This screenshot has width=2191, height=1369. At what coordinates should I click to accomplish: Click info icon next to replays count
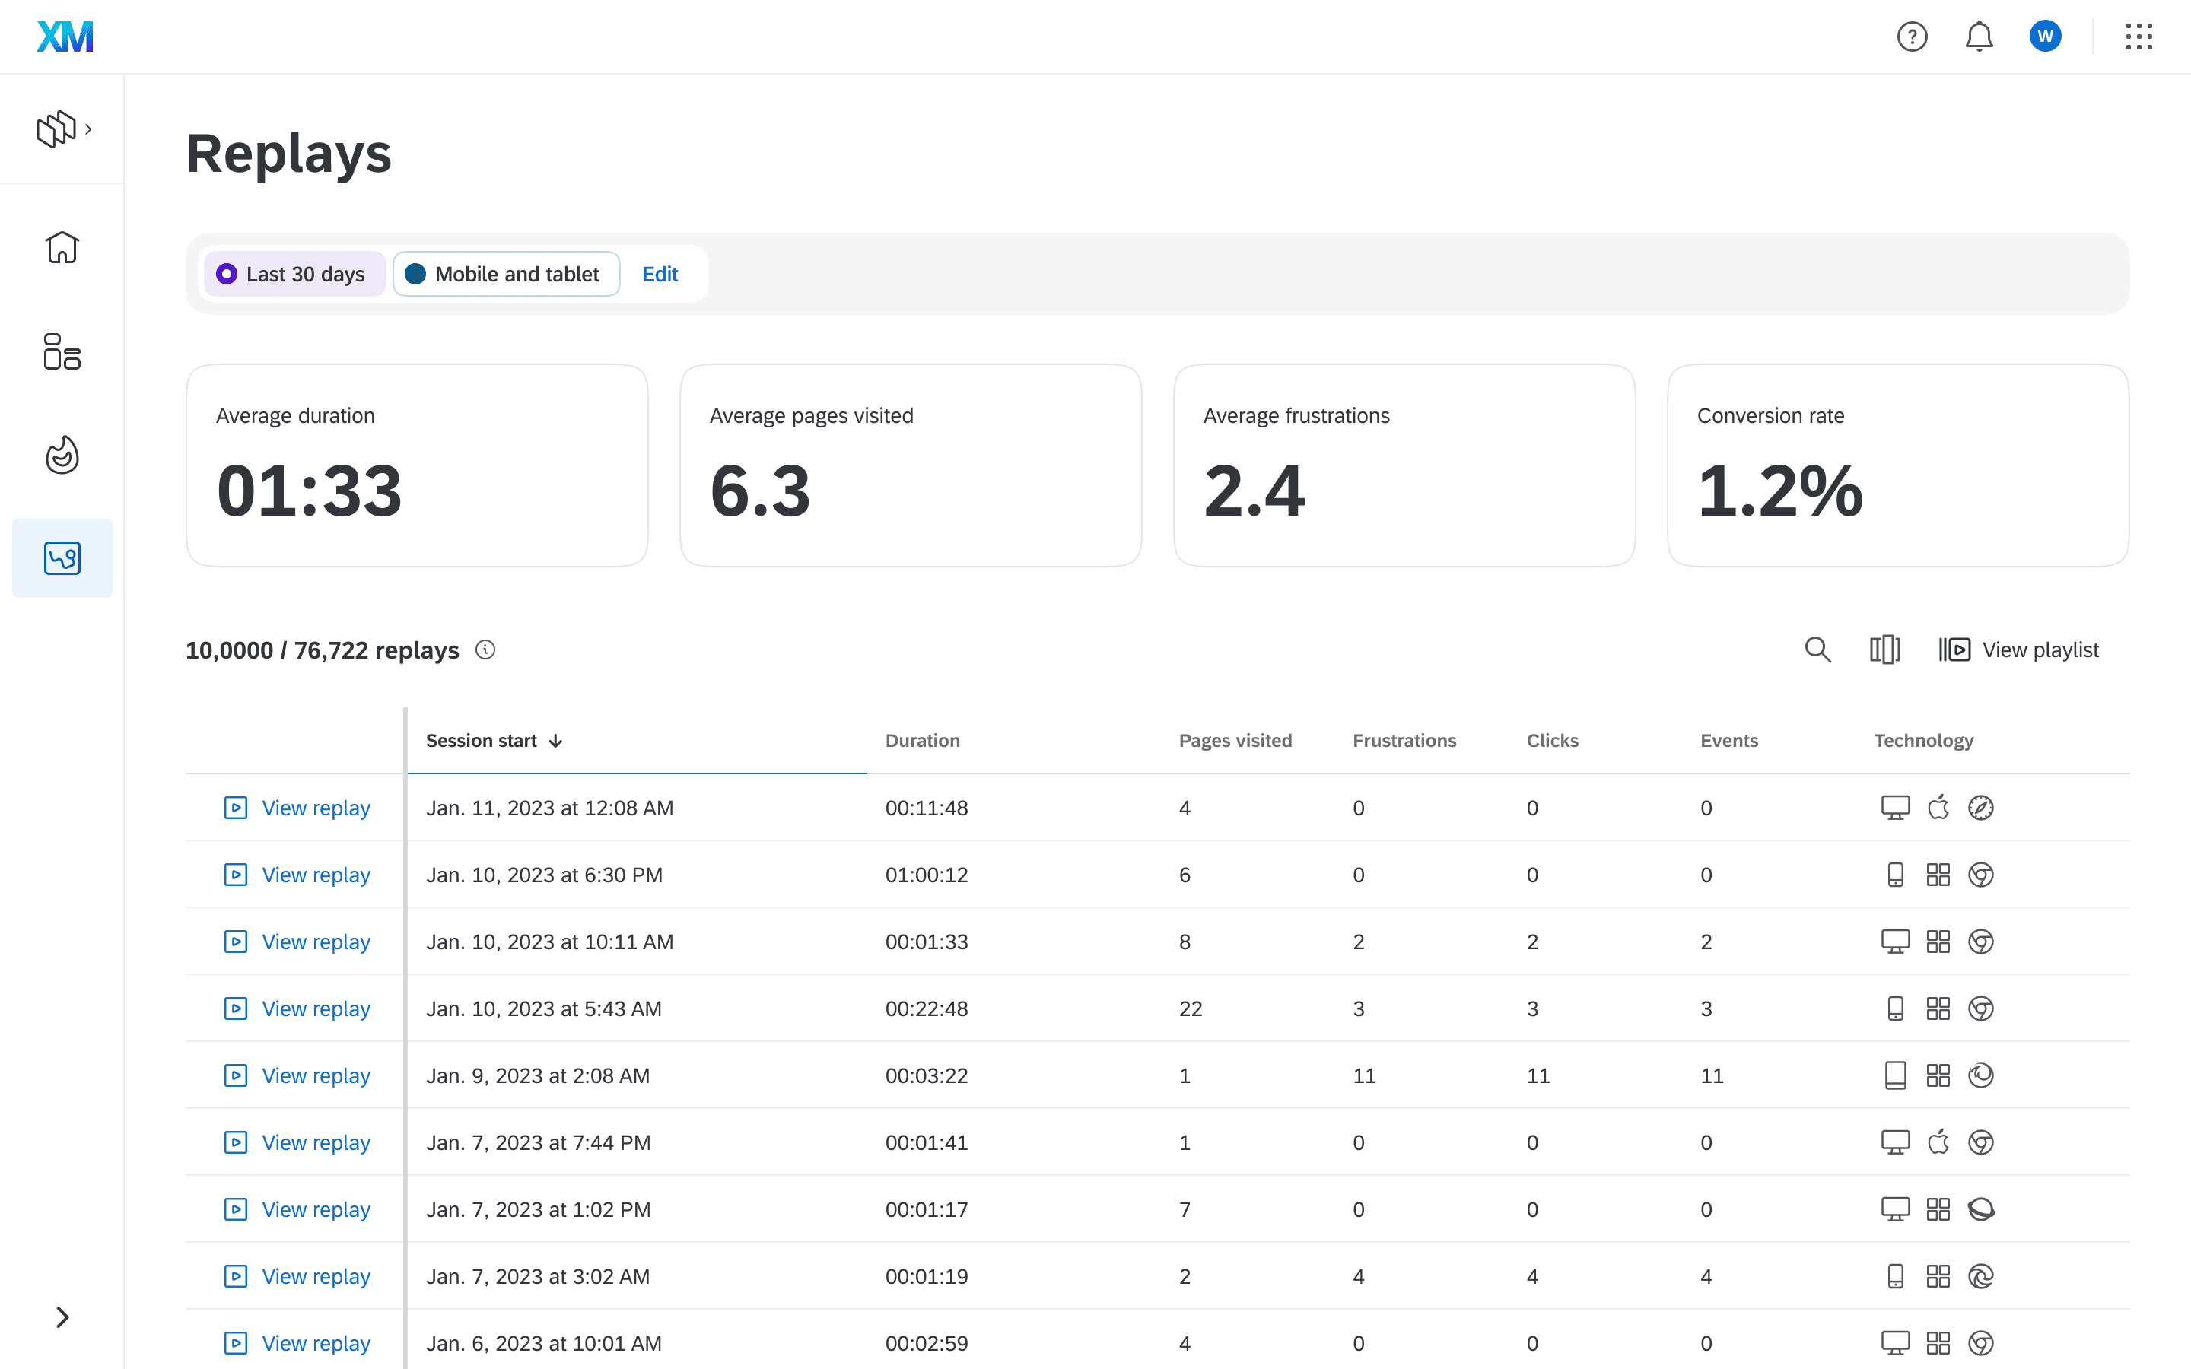[485, 650]
